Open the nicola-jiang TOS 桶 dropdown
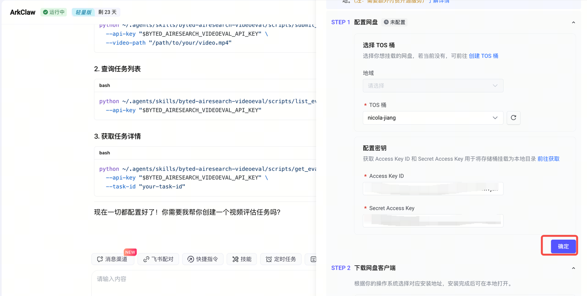The image size is (587, 296). [x=433, y=118]
